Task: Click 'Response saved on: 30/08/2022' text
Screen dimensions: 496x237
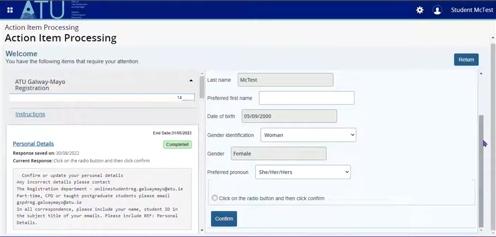Action: 46,153
